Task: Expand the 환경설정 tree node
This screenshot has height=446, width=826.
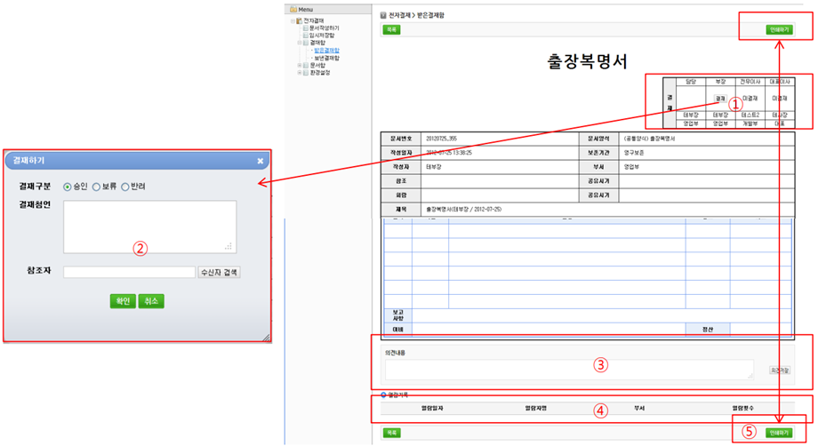Action: tap(300, 73)
